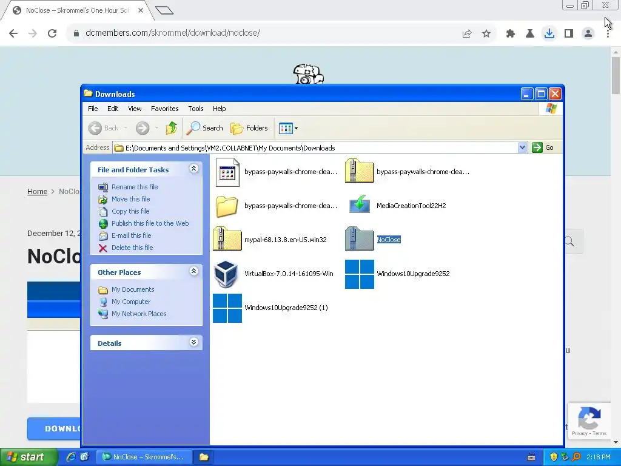
Task: Switch to NoClose Chrome taskbar button
Action: (144, 457)
